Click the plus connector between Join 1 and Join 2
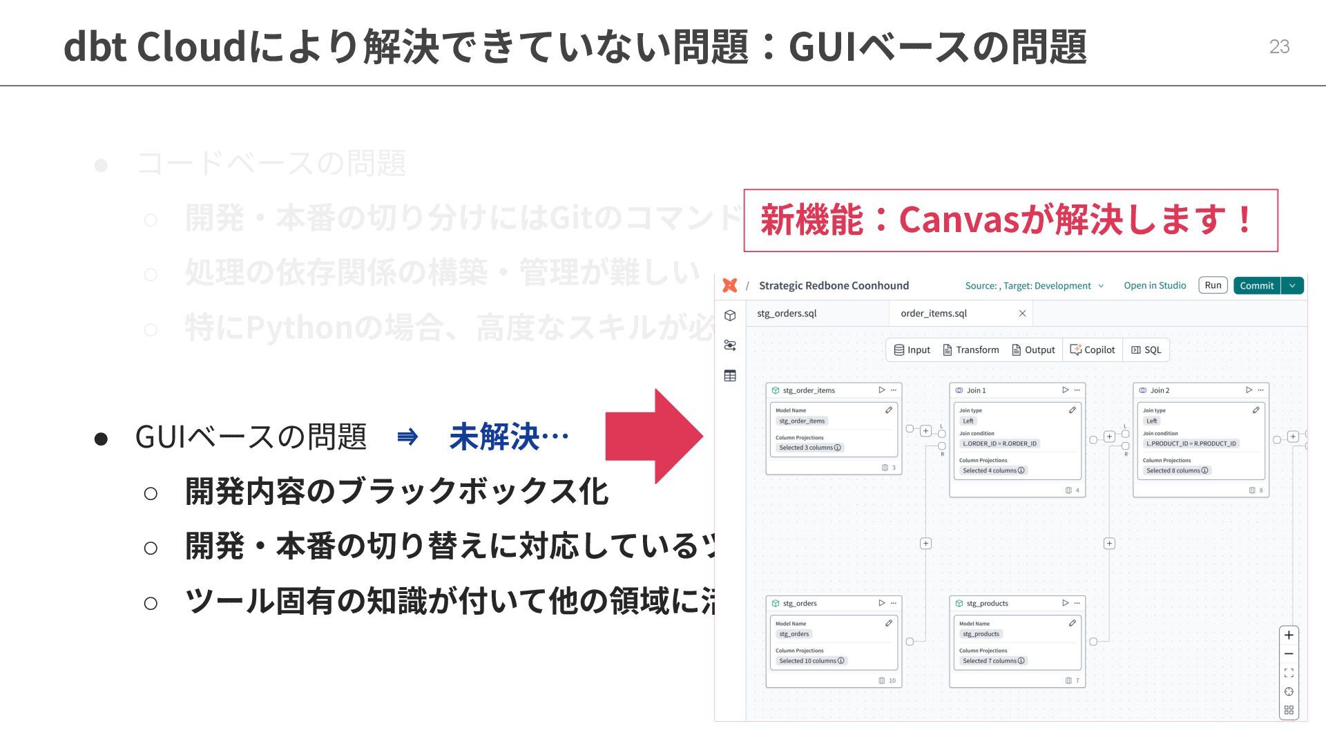The height and width of the screenshot is (746, 1326). point(1109,437)
